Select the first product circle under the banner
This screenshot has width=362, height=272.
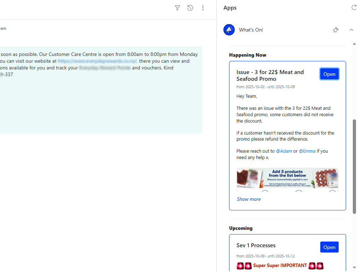[x=265, y=192]
